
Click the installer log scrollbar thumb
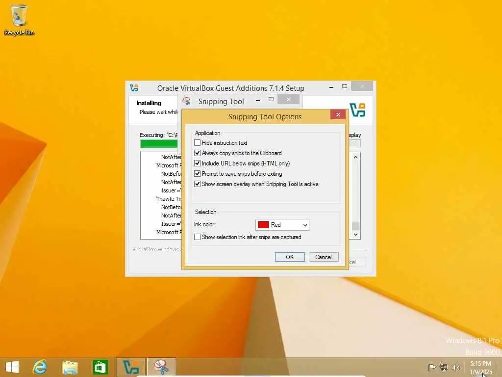355,226
